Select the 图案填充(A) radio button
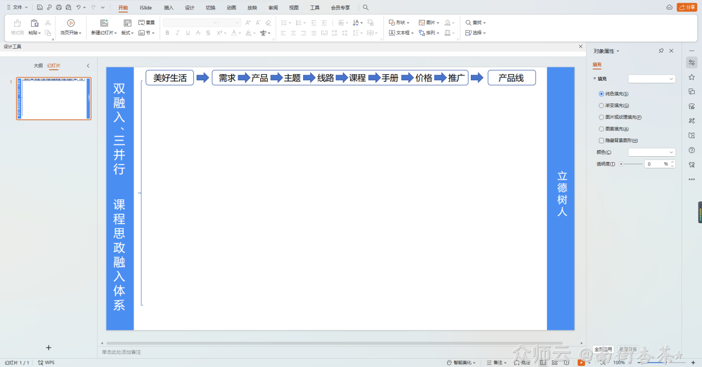702x367 pixels. tap(602, 129)
